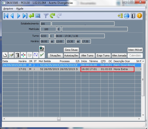This screenshot has height=129, width=148.
Task: Click the horizontal scrollbar thumb
Action: [x=59, y=119]
